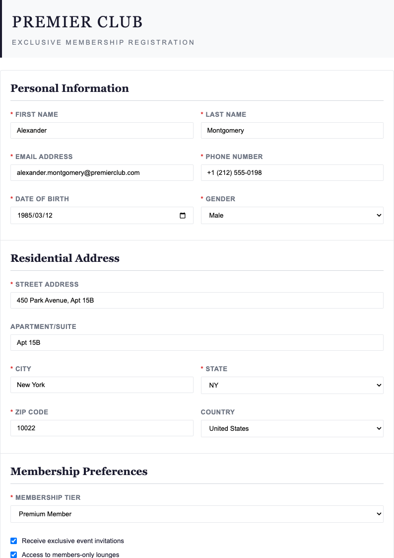This screenshot has width=394, height=558.
Task: Click the Residential Address section heading
Action: click(x=65, y=258)
